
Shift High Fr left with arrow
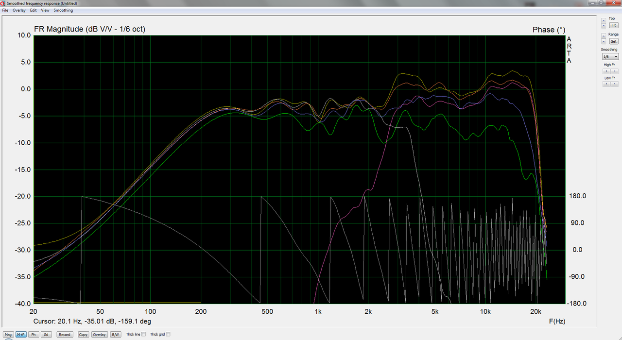[606, 71]
